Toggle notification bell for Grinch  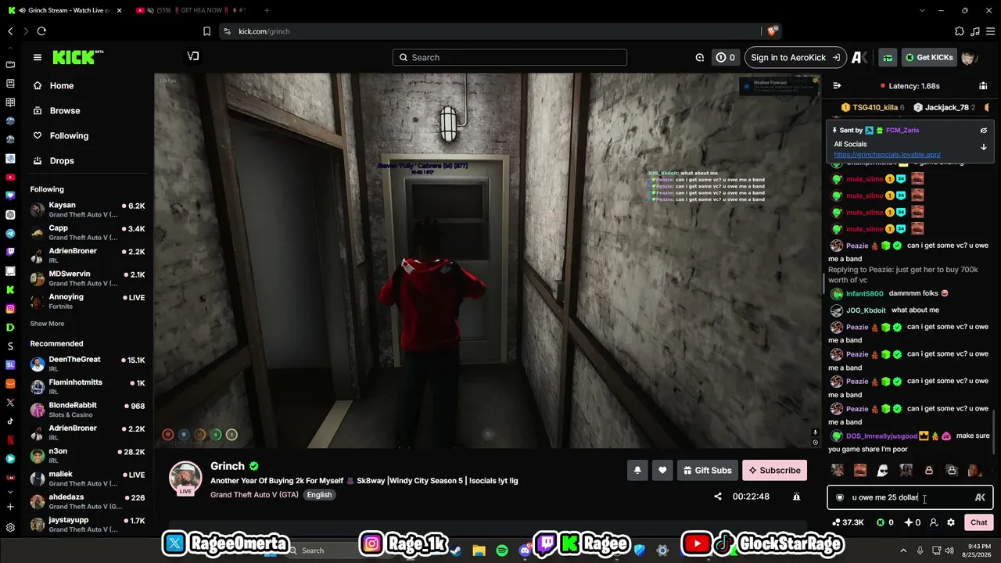point(637,470)
